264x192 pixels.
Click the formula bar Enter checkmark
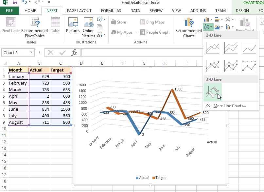tap(62, 53)
